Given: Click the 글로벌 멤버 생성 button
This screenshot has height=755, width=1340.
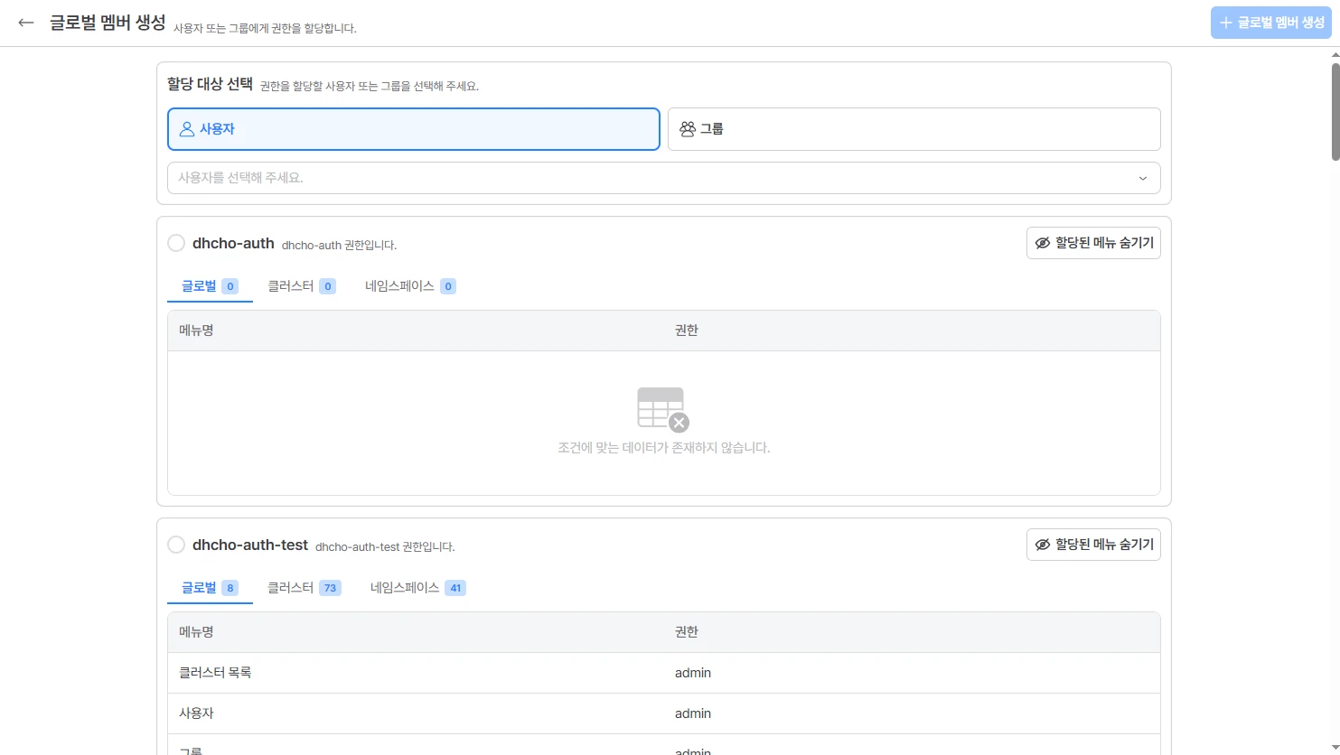Looking at the screenshot, I should pyautogui.click(x=1271, y=23).
